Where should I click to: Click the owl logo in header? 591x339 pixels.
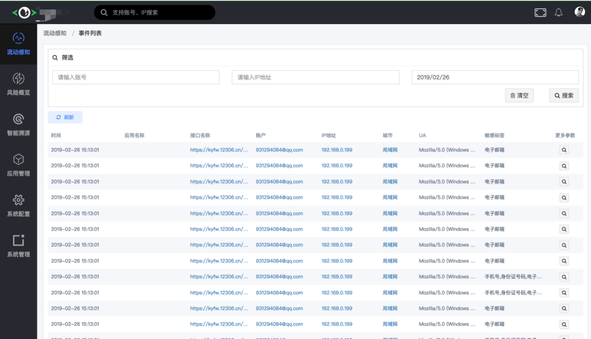[x=24, y=13]
